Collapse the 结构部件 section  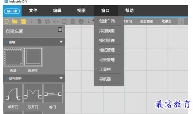click(x=61, y=78)
